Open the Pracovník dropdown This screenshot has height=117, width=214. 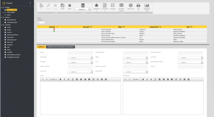coord(135,72)
